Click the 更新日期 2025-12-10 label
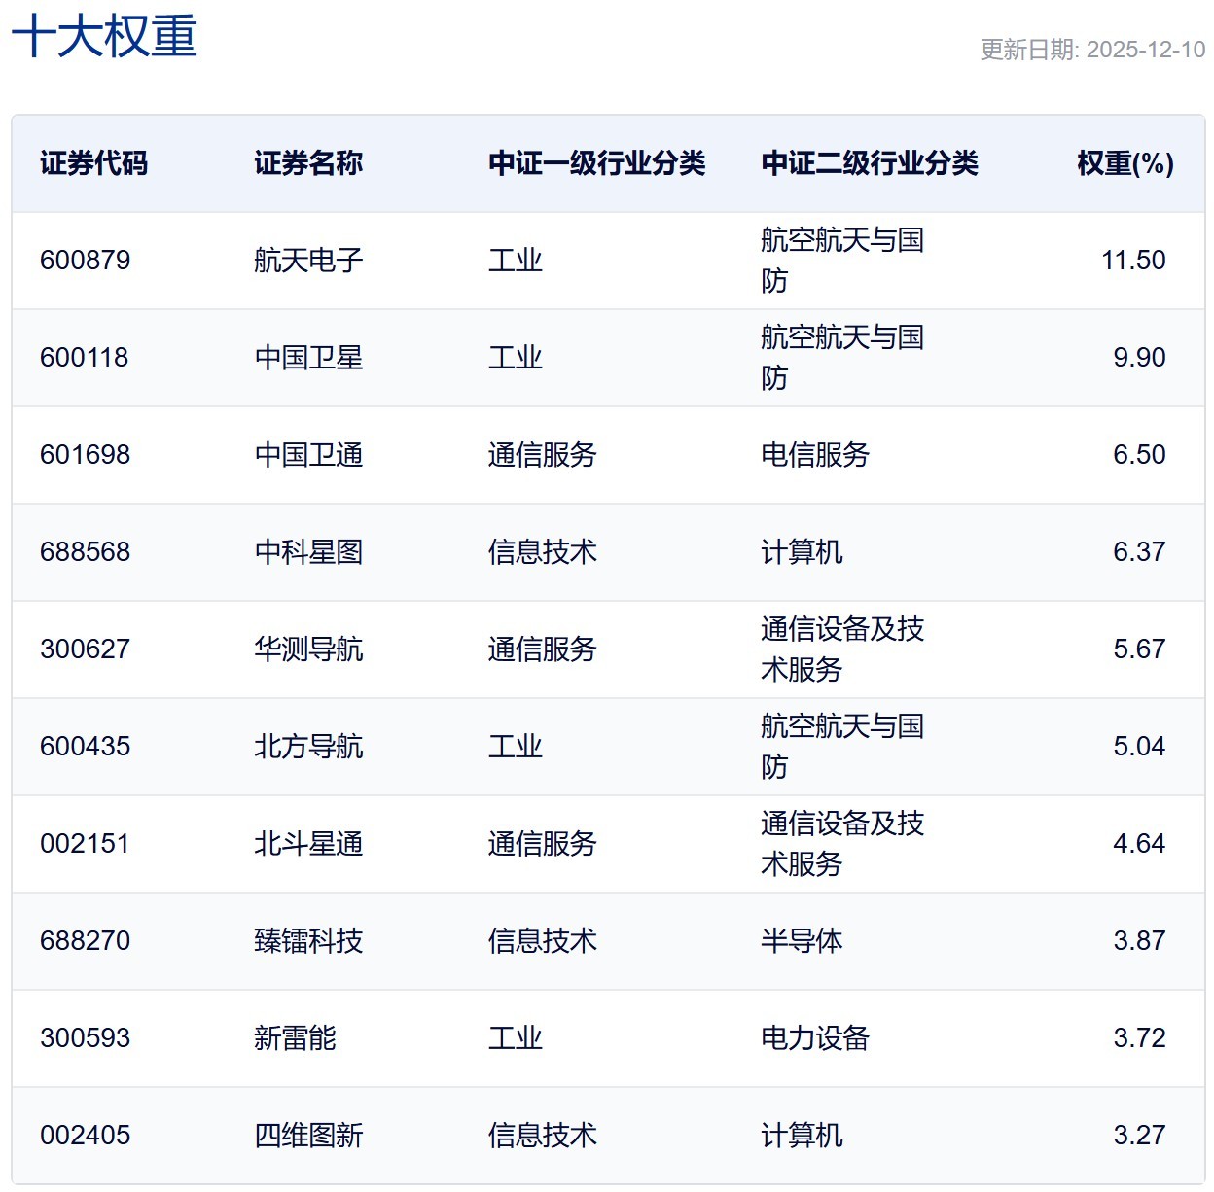This screenshot has height=1192, width=1214. pyautogui.click(x=1091, y=50)
